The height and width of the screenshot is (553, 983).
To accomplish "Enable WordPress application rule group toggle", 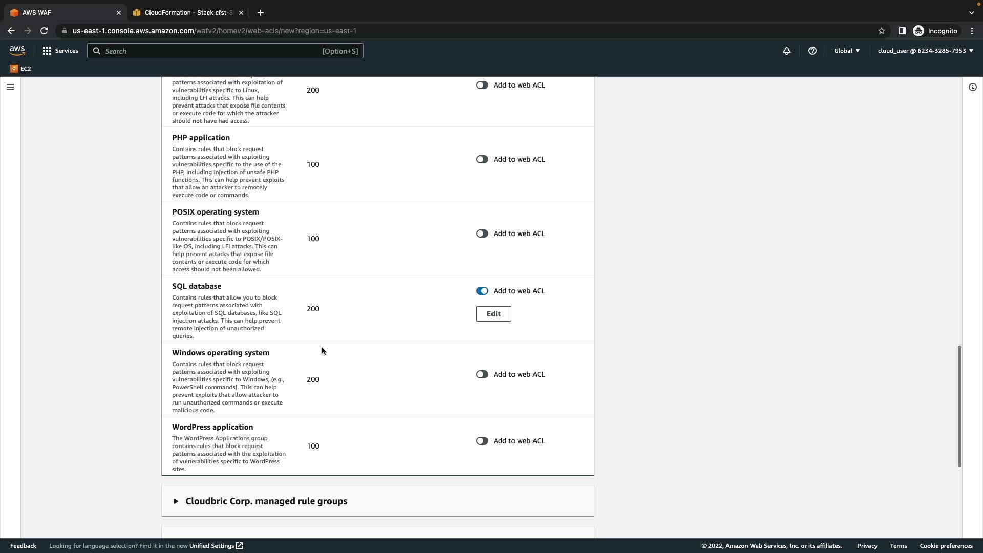I will tap(482, 441).
